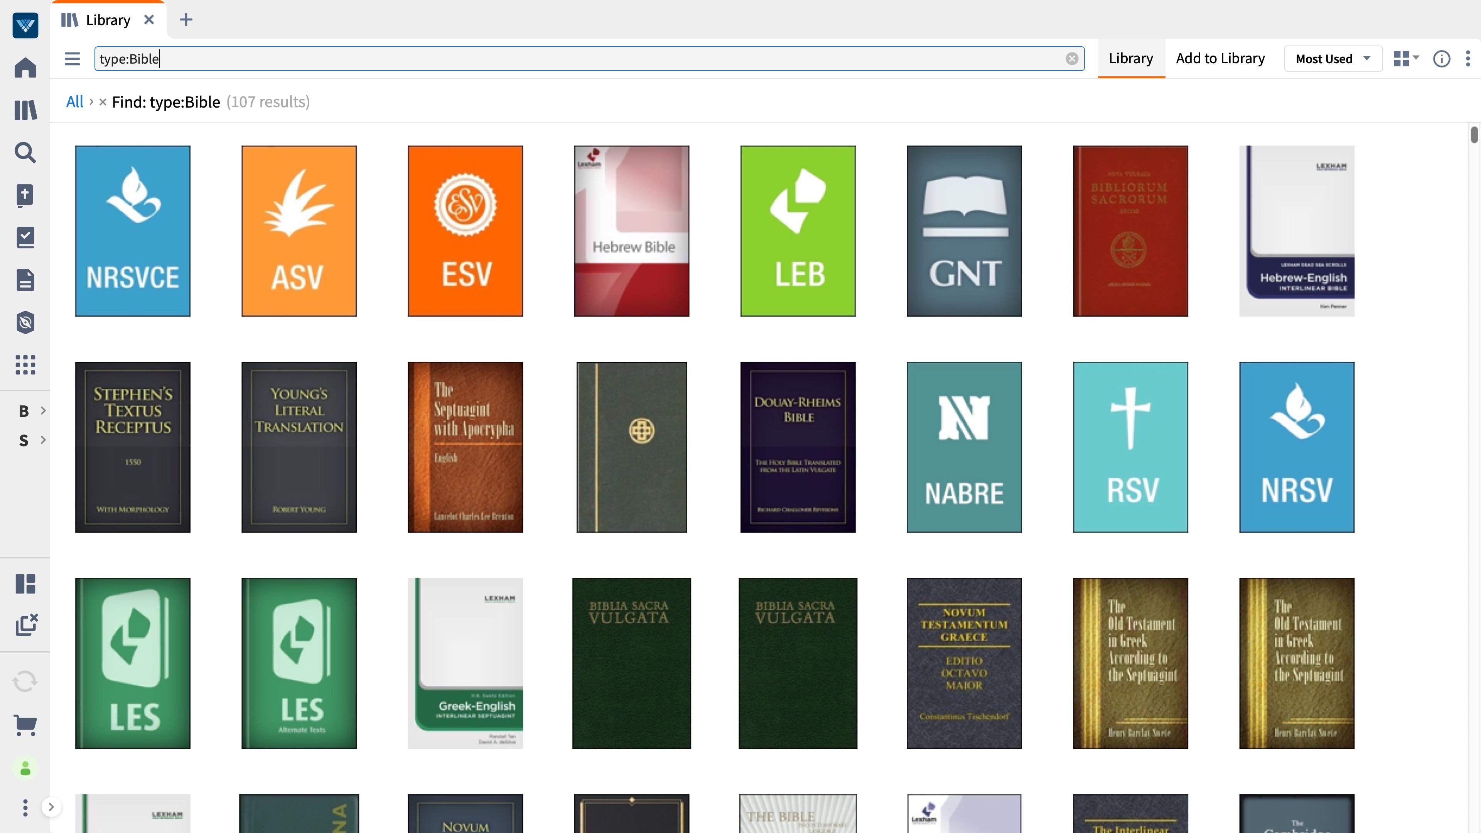Open the Most Used sort dropdown
This screenshot has height=833, width=1481.
coord(1333,59)
